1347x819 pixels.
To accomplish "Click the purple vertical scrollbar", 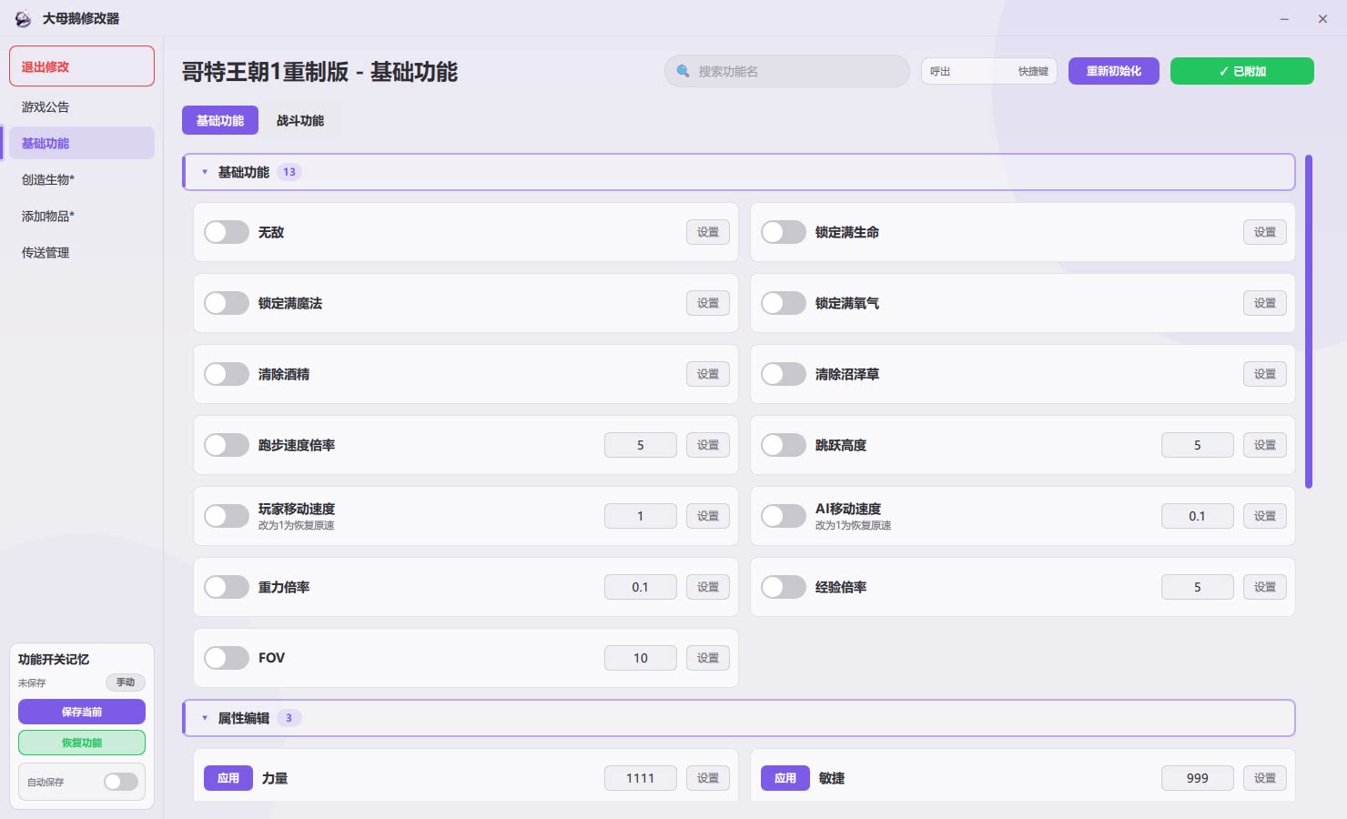I will 1309,322.
